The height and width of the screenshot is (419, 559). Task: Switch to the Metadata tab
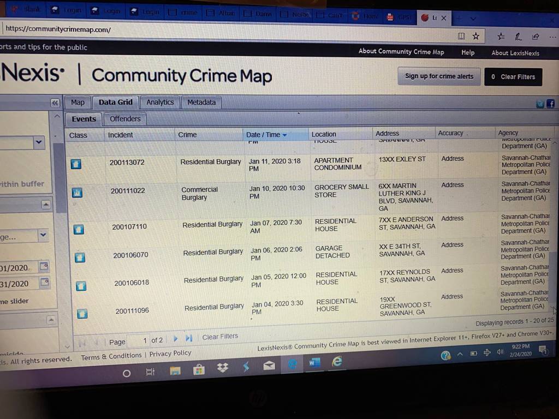coord(201,102)
